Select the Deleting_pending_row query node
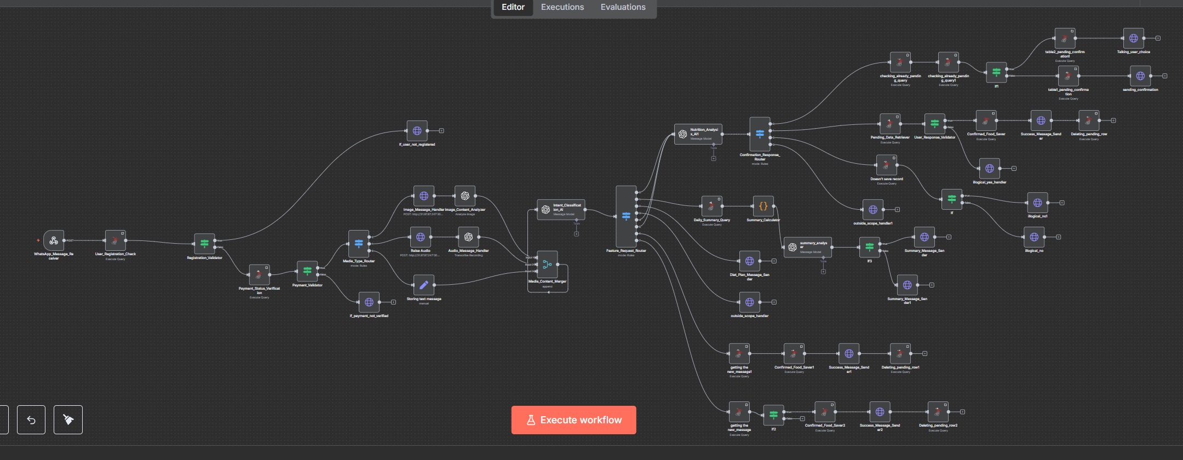 pyautogui.click(x=1089, y=120)
